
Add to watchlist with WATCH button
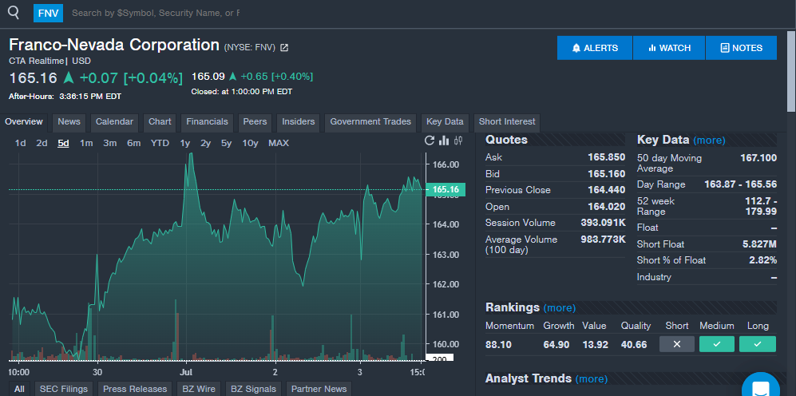[669, 48]
